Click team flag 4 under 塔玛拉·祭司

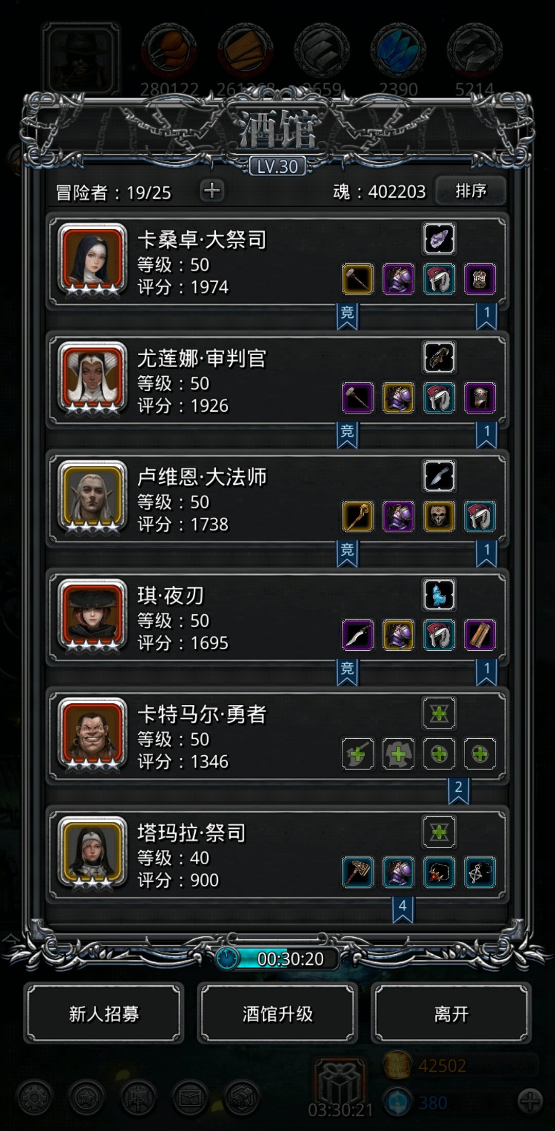point(403,909)
